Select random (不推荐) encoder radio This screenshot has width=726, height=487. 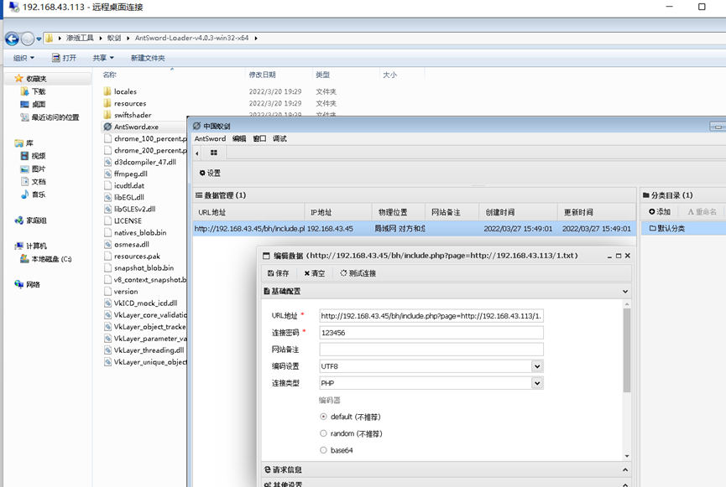(x=323, y=433)
